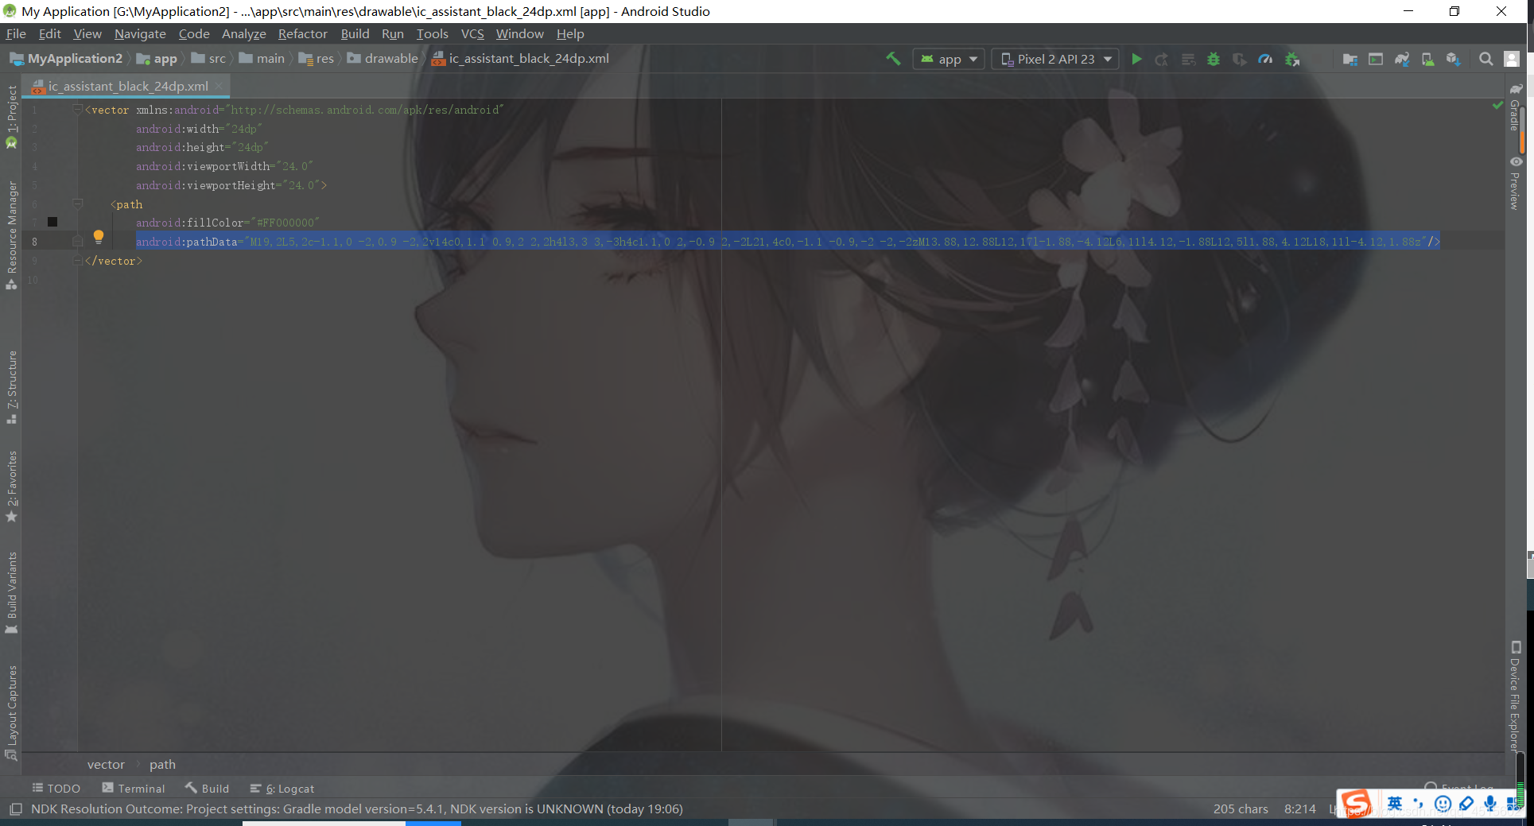The image size is (1534, 826).
Task: Click res folder in navigation bar
Action: (317, 59)
